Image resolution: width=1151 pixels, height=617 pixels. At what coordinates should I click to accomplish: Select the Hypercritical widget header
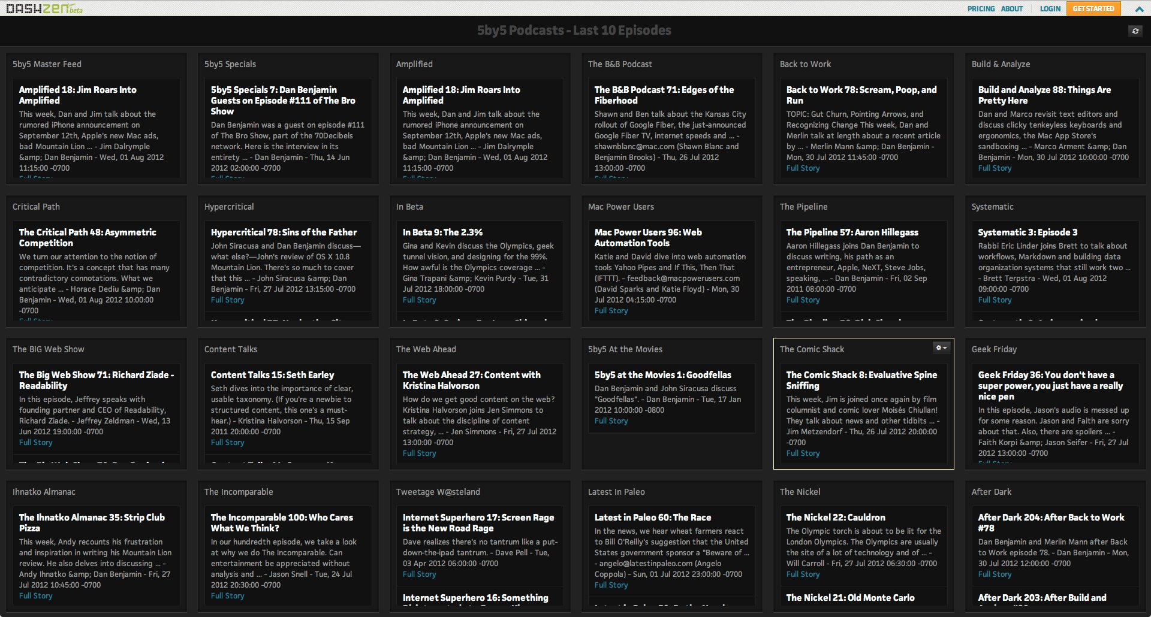pyautogui.click(x=229, y=207)
